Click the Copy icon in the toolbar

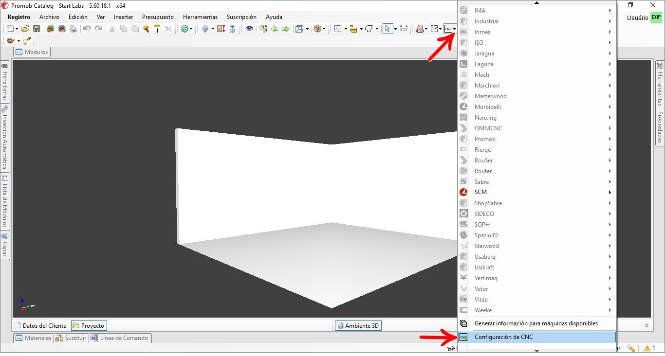point(124,29)
